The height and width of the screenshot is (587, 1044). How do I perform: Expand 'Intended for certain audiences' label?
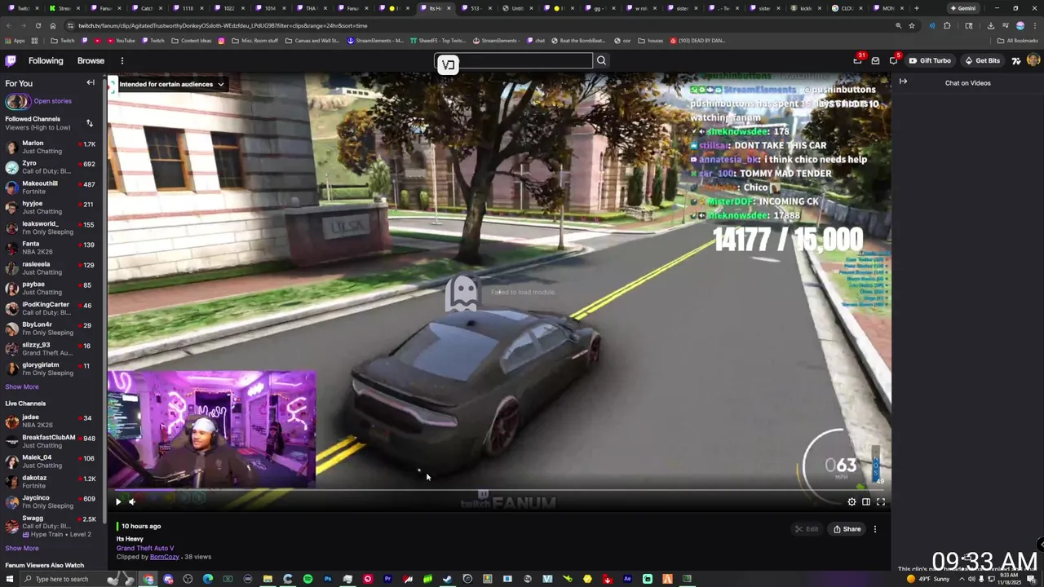(x=171, y=84)
